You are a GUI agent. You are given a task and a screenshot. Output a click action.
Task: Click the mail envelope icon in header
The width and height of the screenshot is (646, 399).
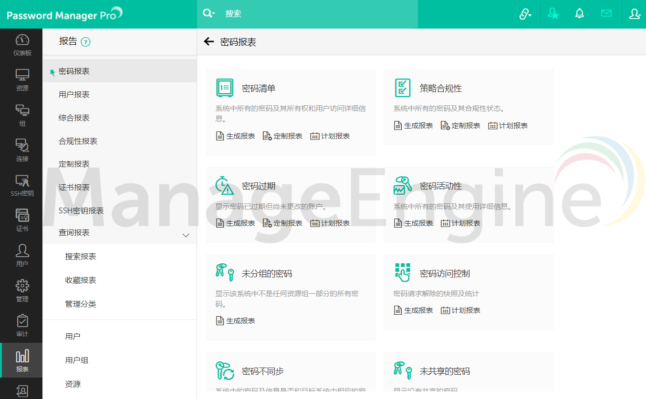pyautogui.click(x=606, y=14)
